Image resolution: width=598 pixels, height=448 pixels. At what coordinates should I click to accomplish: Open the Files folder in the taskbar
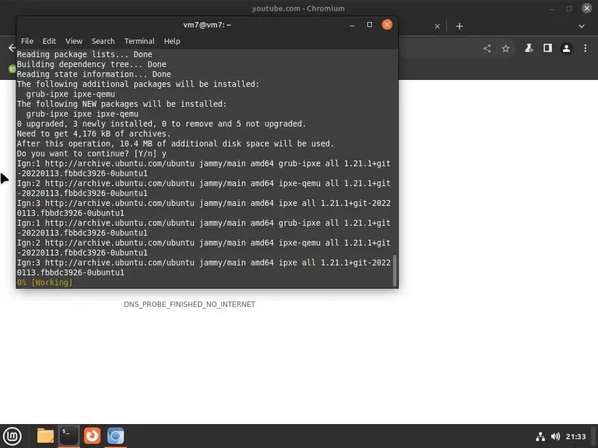pyautogui.click(x=46, y=436)
